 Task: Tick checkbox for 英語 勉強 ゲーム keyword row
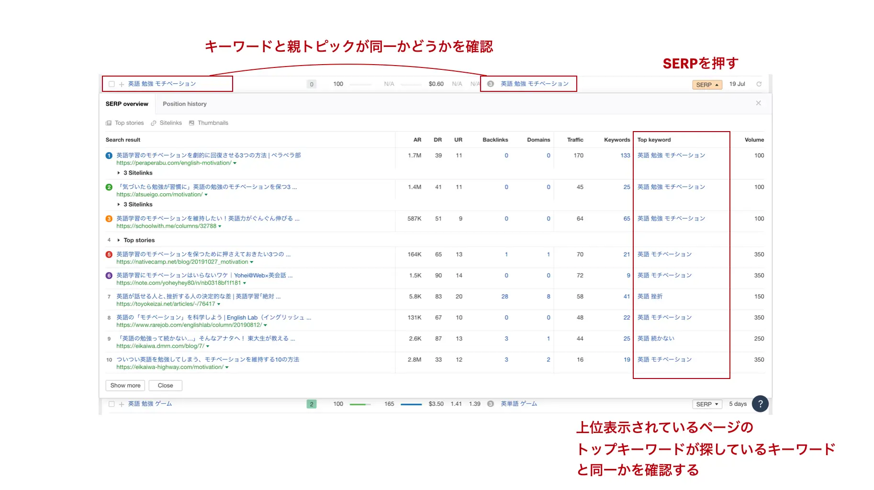click(x=112, y=404)
